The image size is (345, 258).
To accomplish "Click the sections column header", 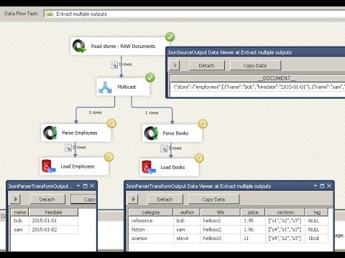I will (285, 212).
